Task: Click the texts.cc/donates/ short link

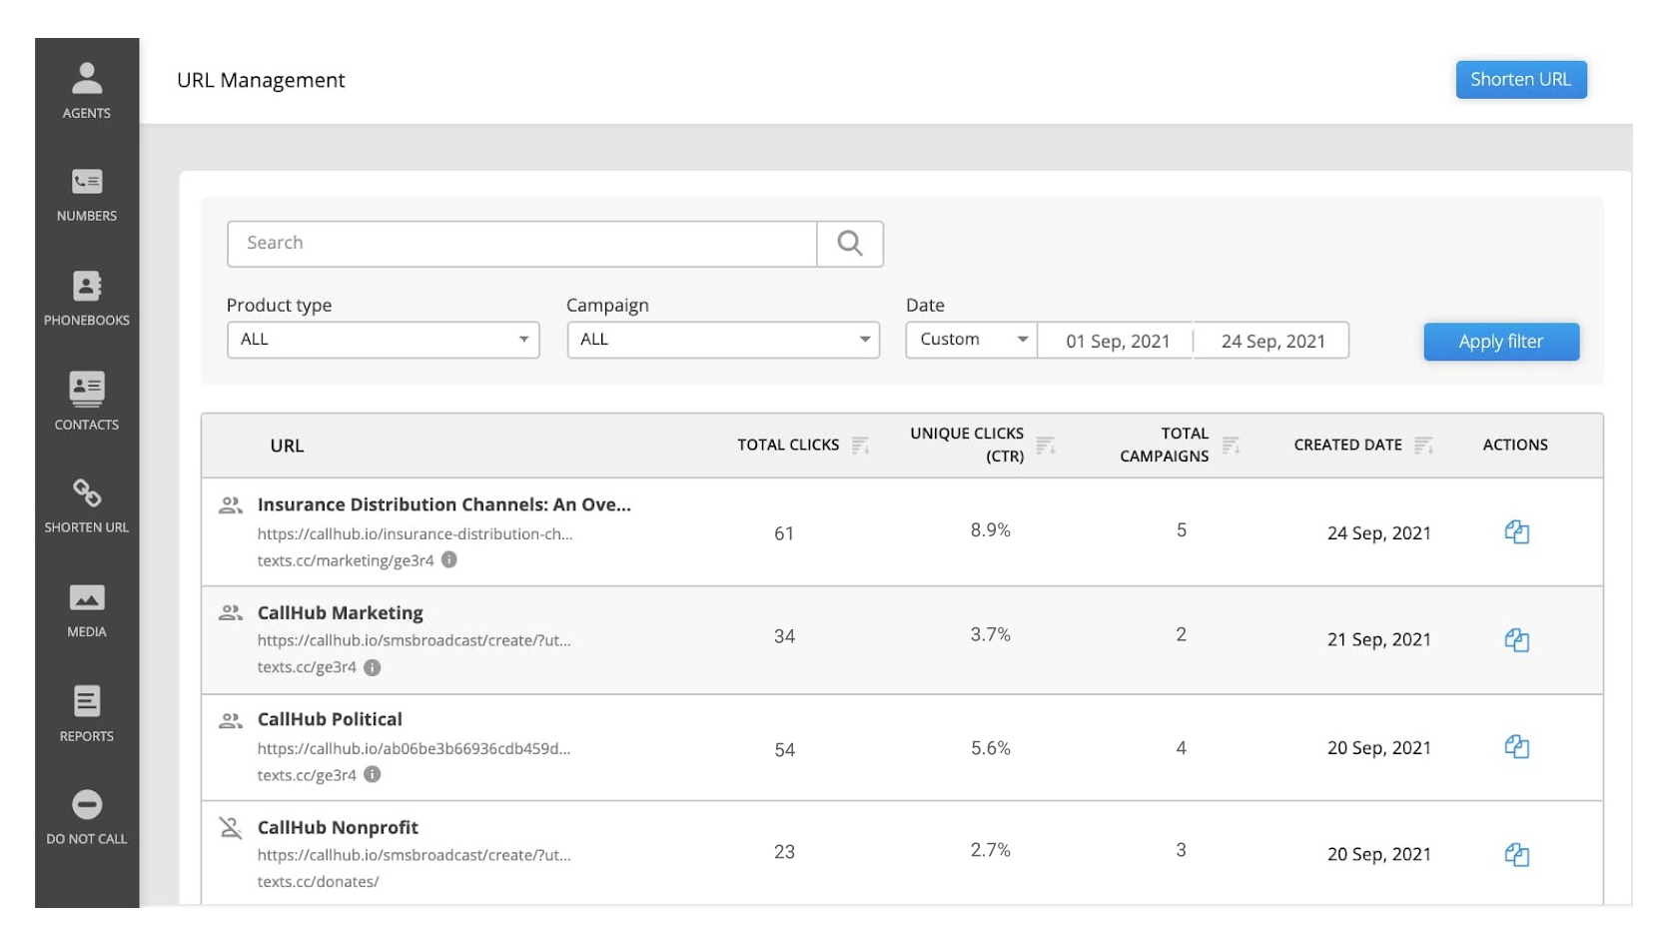Action: coord(318,881)
